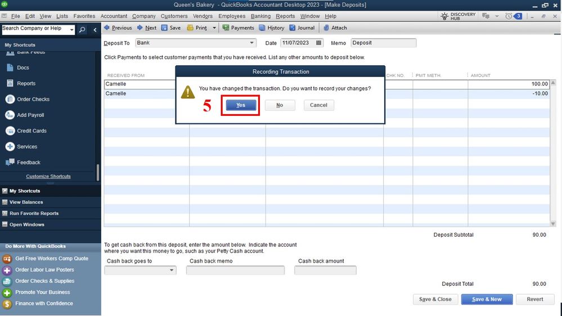The height and width of the screenshot is (316, 562).
Task: Open Add Payroll shortcut
Action: pyautogui.click(x=25, y=115)
